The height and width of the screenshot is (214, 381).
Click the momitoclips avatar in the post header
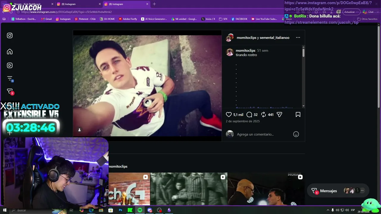coord(229,38)
